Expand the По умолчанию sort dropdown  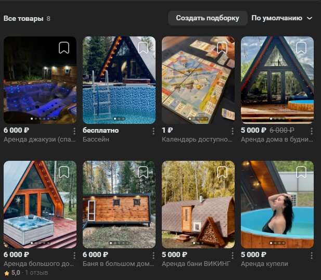coord(281,18)
